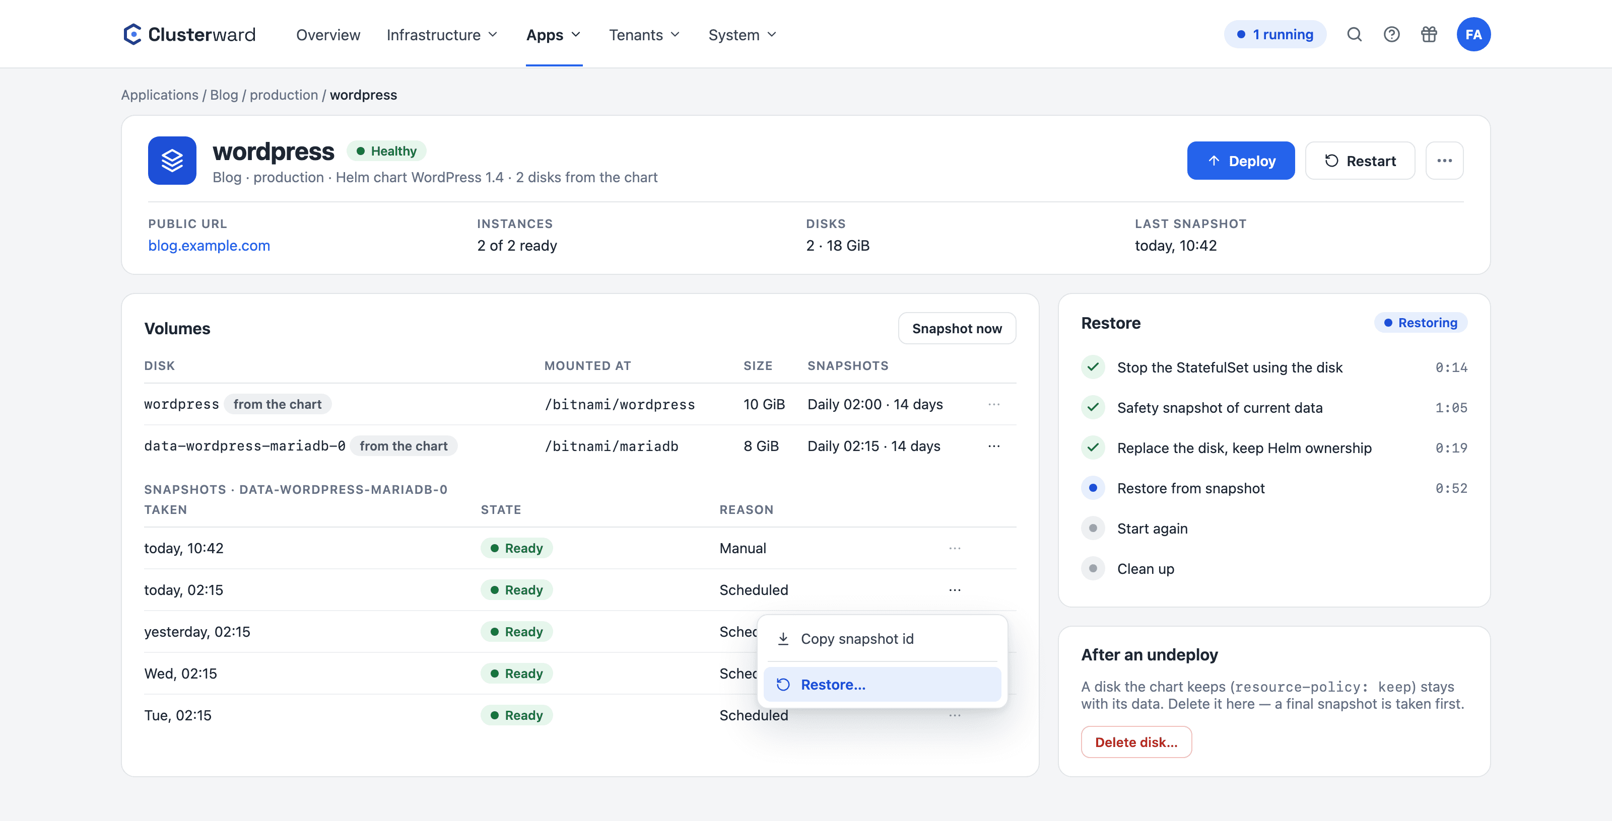Click the Ready badge for Wed 02:15
The width and height of the screenshot is (1612, 821).
click(x=516, y=674)
